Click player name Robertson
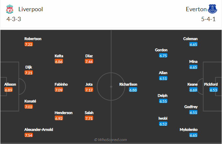222x144 pixels. coord(33,39)
